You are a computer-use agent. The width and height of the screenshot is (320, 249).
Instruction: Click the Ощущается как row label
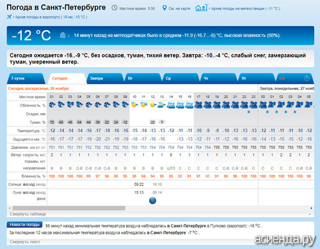tap(29, 139)
